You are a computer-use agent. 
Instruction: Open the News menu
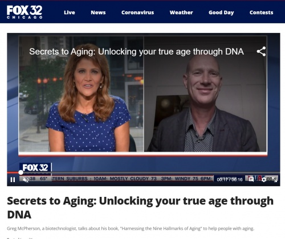(x=98, y=13)
